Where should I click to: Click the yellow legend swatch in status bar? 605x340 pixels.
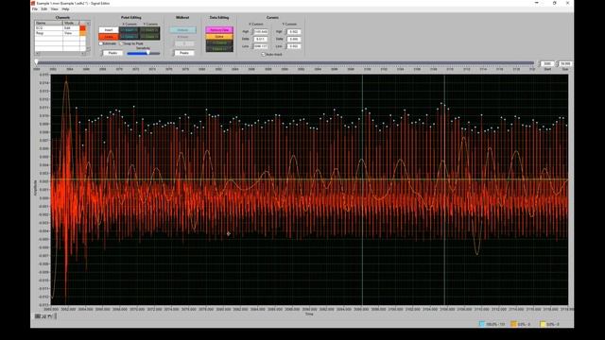543,324
